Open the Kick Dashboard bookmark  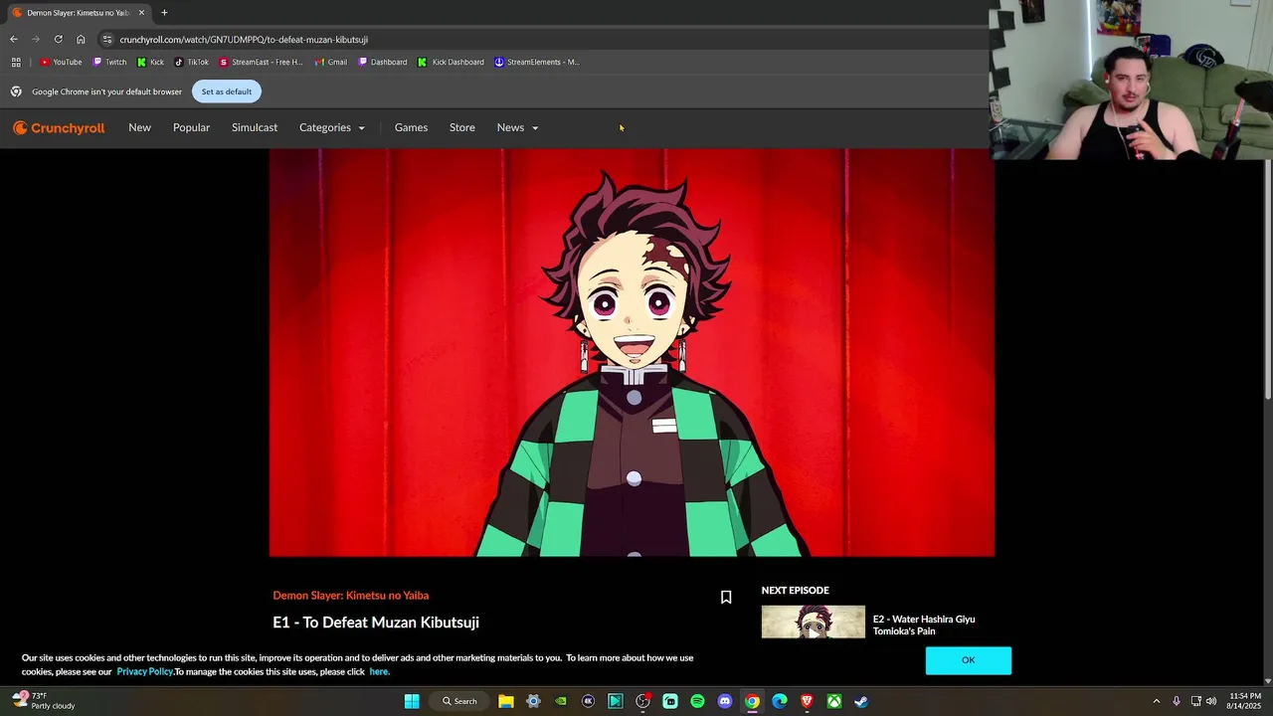(451, 62)
